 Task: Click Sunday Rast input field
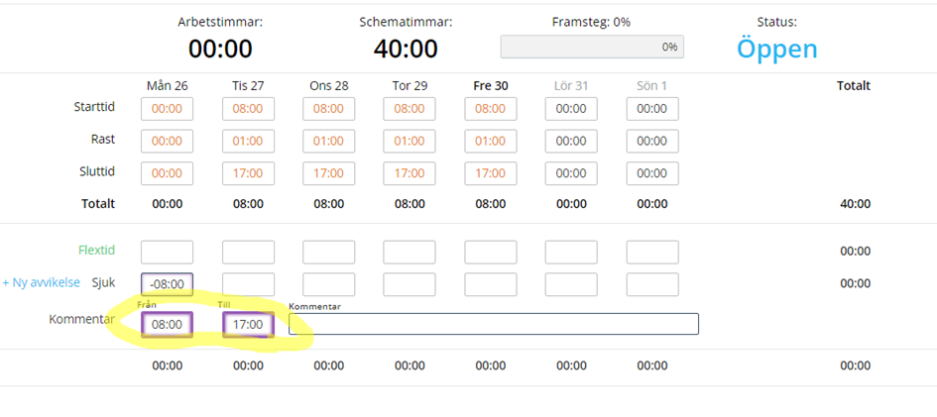point(652,141)
